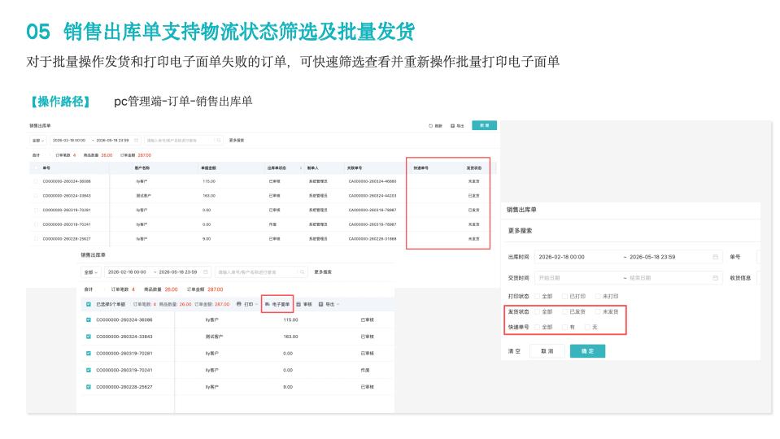This screenshot has width=780, height=439.
Task: Click order CO000000-260319-70241 in lower list
Action: [x=124, y=370]
